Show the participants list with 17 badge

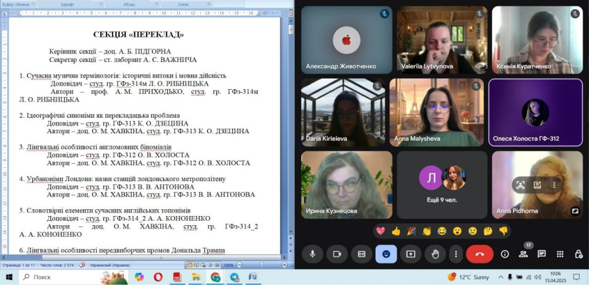click(x=523, y=253)
